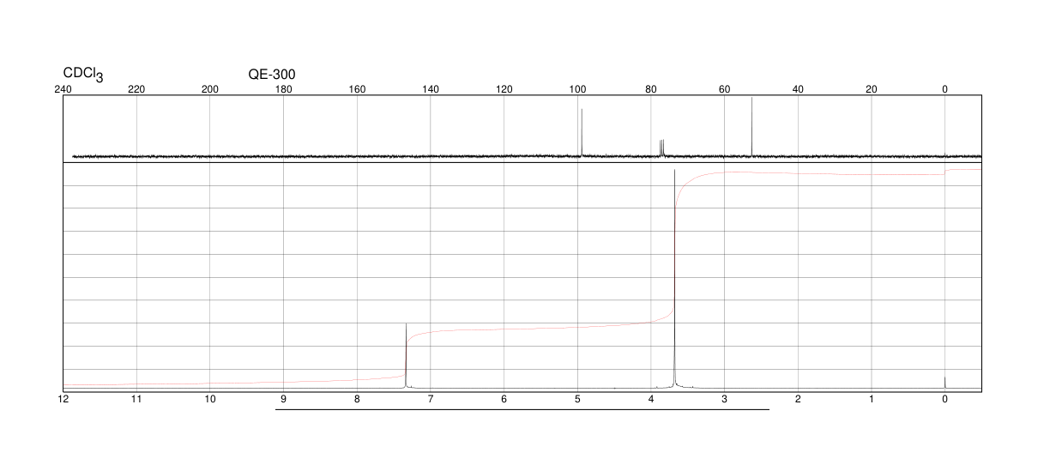Click the 12 tick label on proton axis

click(63, 399)
